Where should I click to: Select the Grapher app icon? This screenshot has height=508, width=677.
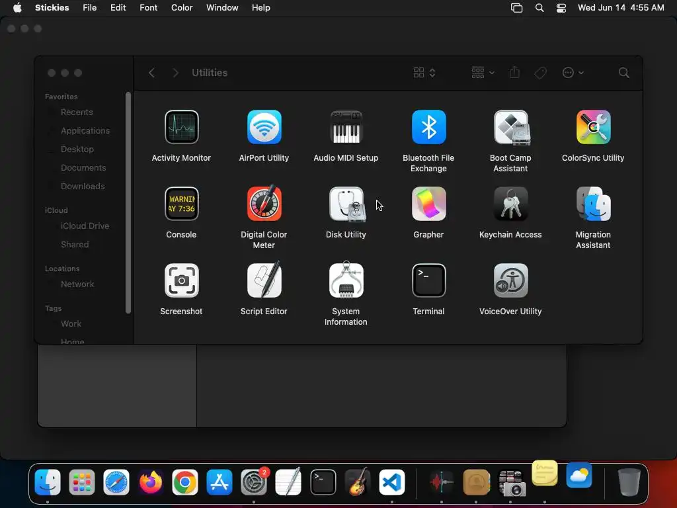click(x=428, y=204)
